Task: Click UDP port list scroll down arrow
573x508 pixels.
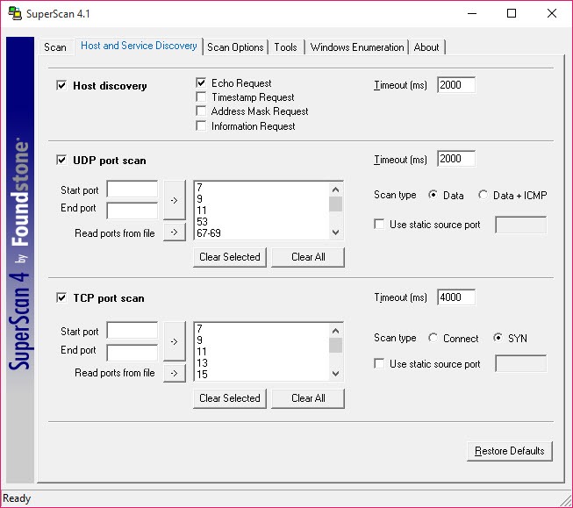Action: [335, 233]
